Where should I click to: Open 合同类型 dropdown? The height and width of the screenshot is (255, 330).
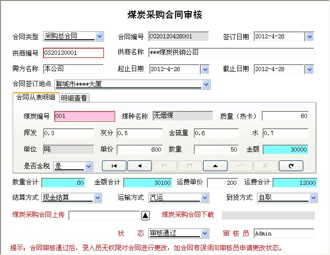pos(100,36)
